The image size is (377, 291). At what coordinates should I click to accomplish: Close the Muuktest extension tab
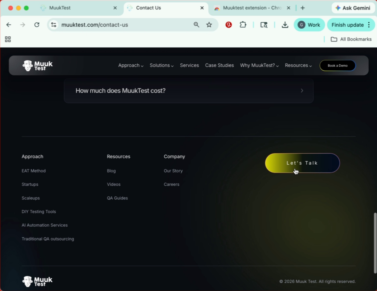289,8
